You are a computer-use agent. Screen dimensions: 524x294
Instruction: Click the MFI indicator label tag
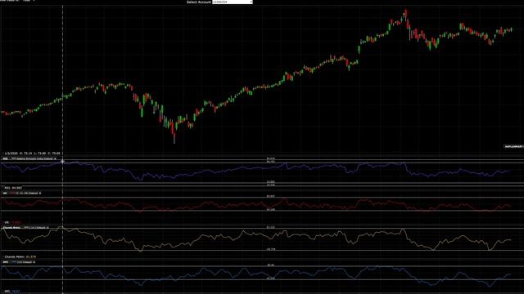click(6, 262)
